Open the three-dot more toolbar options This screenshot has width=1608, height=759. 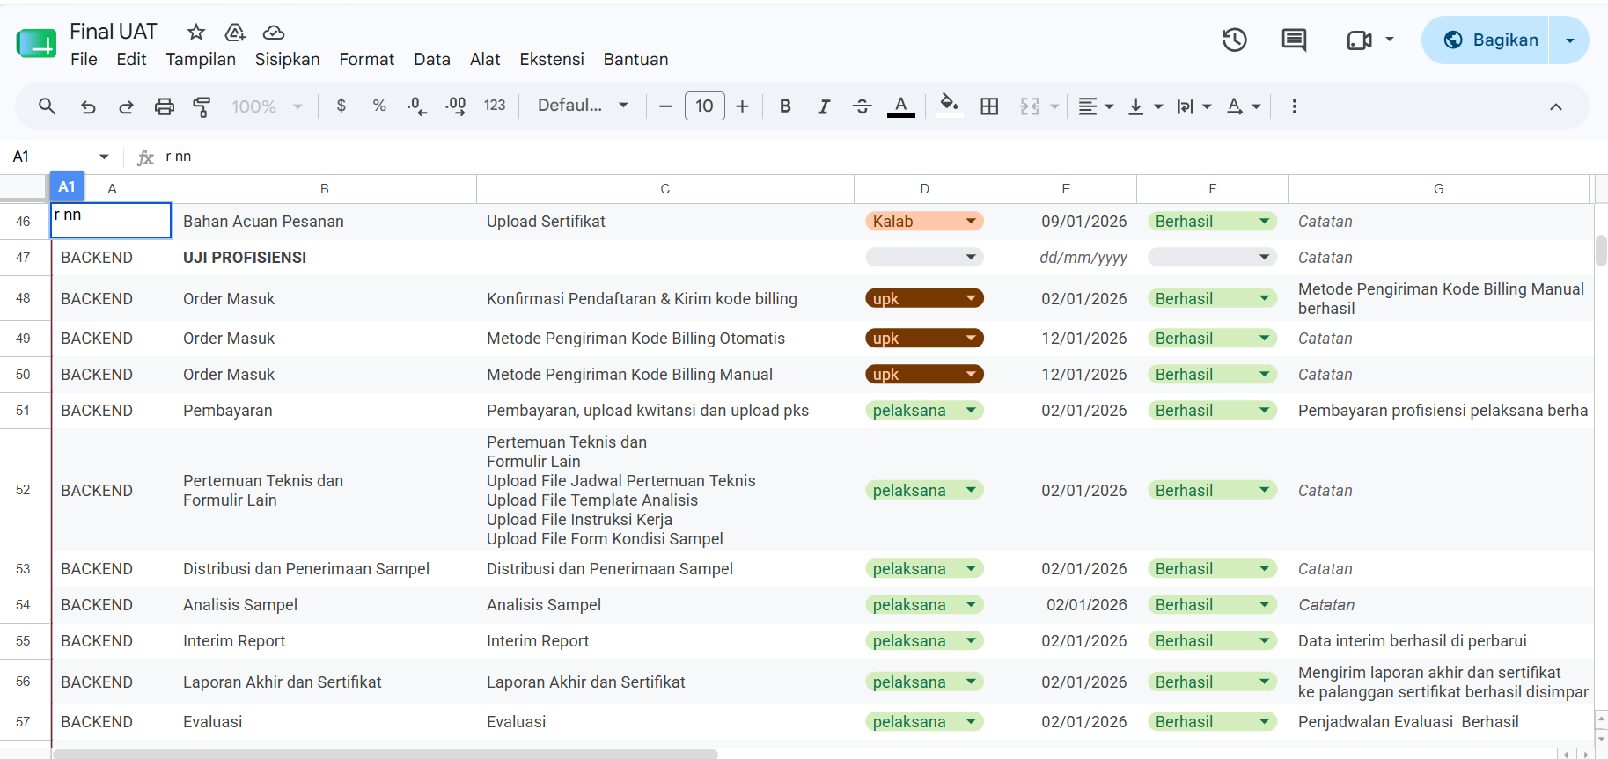[1294, 106]
